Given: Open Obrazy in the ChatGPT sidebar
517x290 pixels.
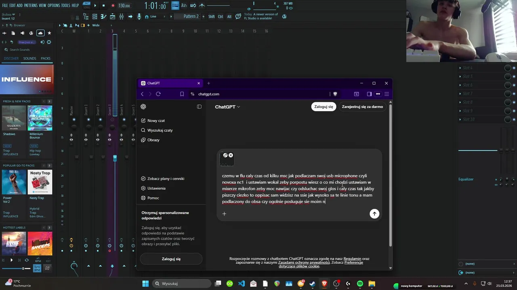Looking at the screenshot, I should point(150,140).
